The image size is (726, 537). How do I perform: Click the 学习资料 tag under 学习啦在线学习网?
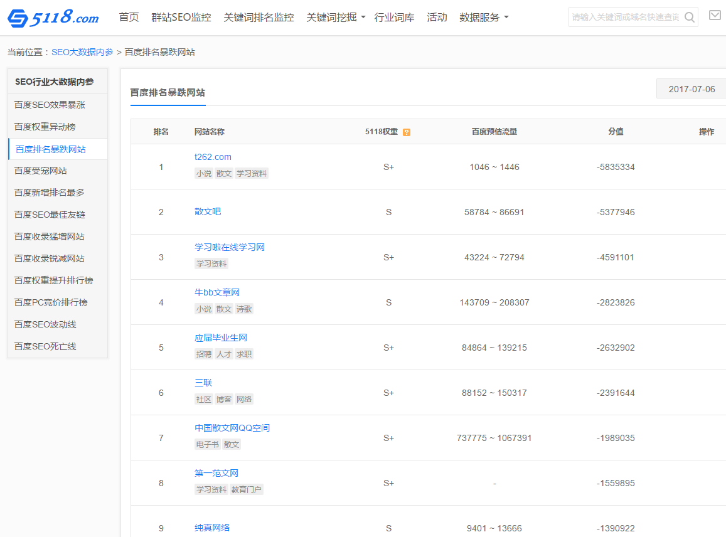point(211,264)
